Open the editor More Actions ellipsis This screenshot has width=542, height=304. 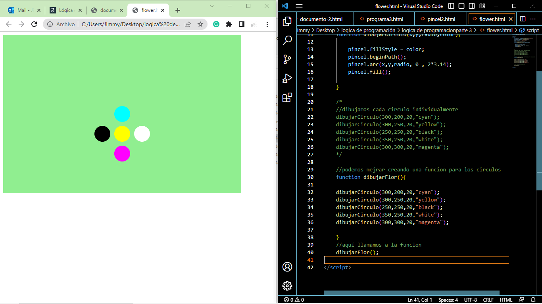pos(533,19)
